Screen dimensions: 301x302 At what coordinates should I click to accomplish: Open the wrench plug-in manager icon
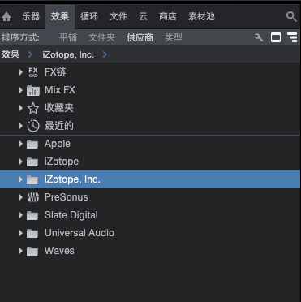click(259, 37)
